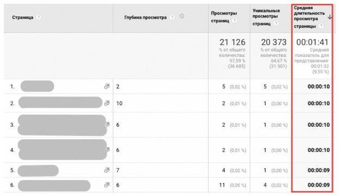This screenshot has width=339, height=196.
Task: Open row 6 page in new window
Action: 107,185
